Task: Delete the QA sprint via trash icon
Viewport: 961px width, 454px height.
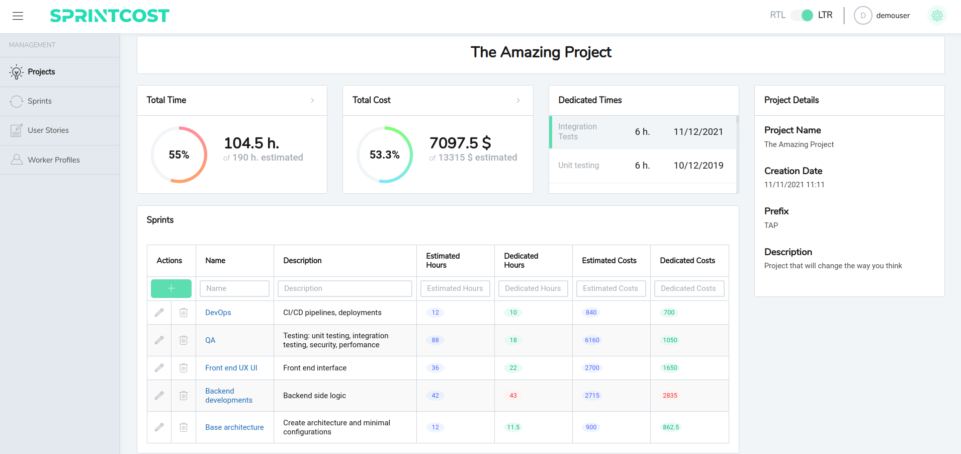Action: pyautogui.click(x=184, y=340)
